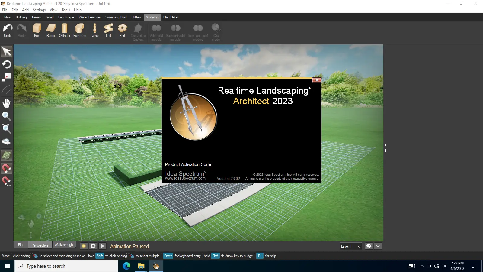Expand the chevron next to the layers icon
The image size is (483, 272).
(x=378, y=246)
